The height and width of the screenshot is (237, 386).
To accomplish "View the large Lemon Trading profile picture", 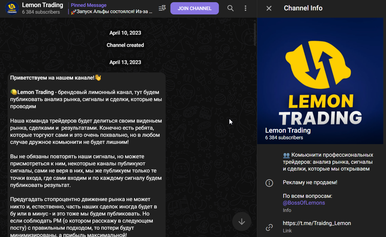I will pos(320,81).
